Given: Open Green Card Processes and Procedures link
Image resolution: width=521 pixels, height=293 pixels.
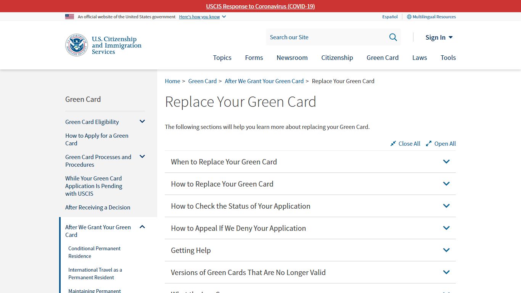Looking at the screenshot, I should coord(98,161).
